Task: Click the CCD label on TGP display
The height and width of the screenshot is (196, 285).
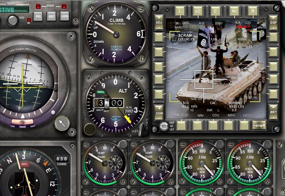Action: 248,23
